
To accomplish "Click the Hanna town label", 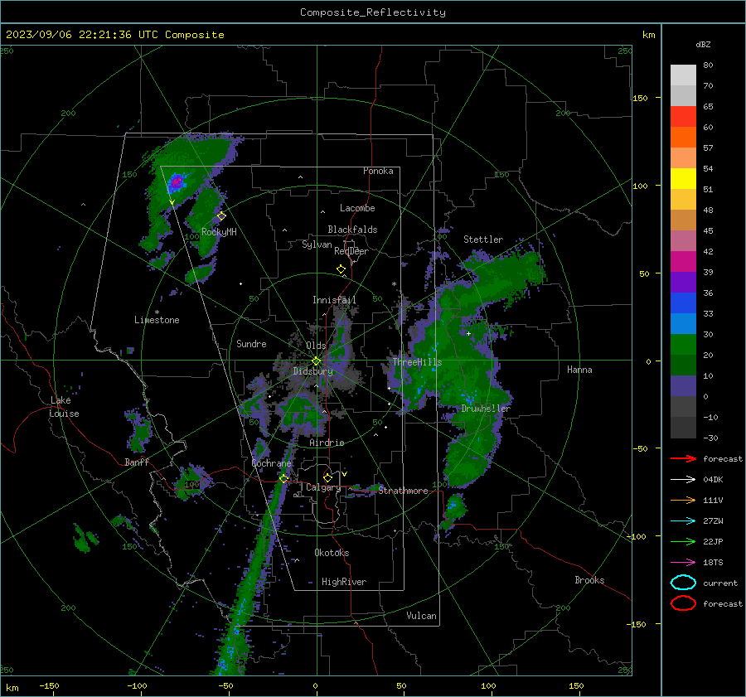I will pos(579,370).
